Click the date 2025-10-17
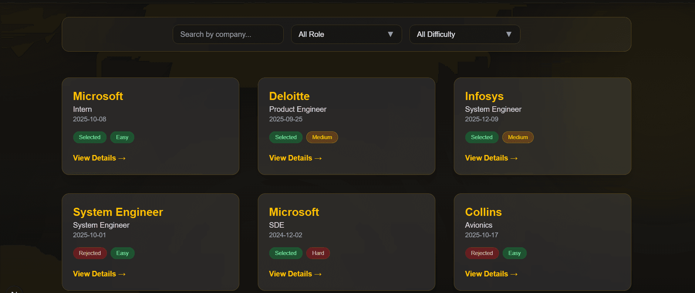This screenshot has height=293, width=695. click(482, 235)
